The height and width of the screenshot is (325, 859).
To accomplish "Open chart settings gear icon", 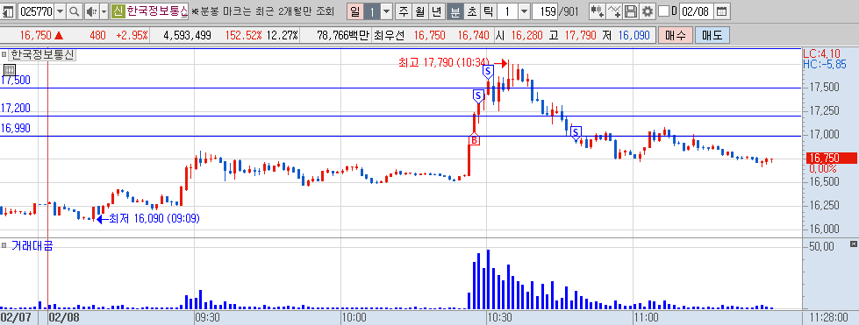I will 648,11.
